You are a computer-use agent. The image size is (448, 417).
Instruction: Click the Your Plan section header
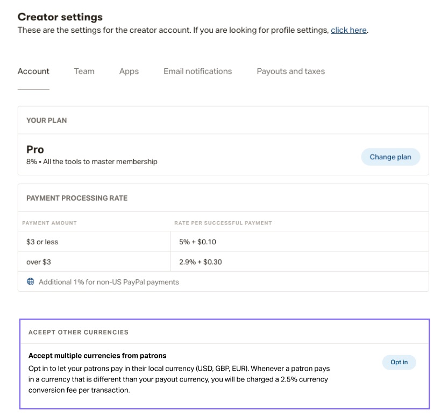click(x=47, y=121)
